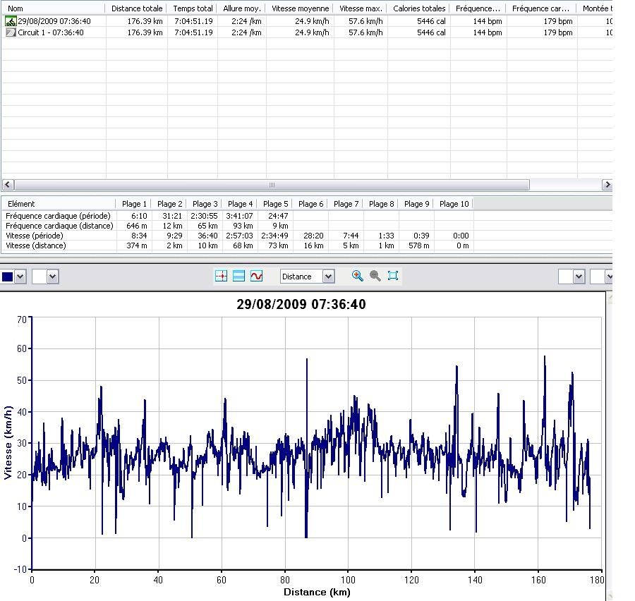Open the dropdown arrow next to the blue swatch
635x601 pixels.
20,277
